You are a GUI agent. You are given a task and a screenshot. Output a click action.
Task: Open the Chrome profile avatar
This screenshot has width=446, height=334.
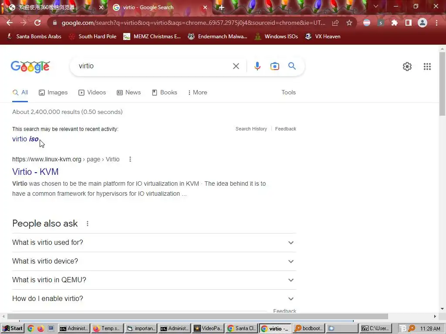pos(422,23)
